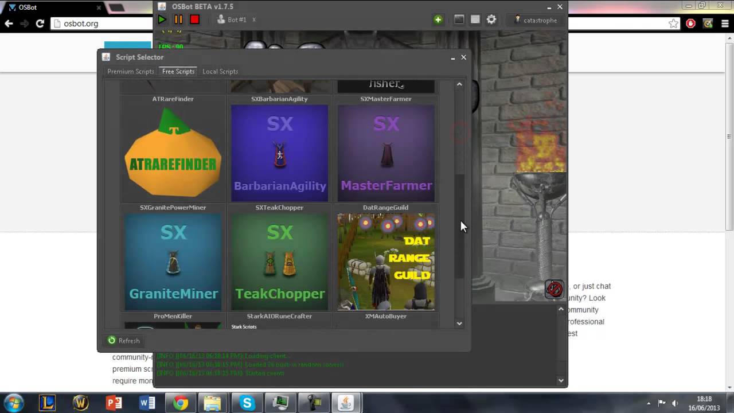Select the ATRareFinder script thumbnail
Screen dimensions: 734x413
(x=173, y=153)
